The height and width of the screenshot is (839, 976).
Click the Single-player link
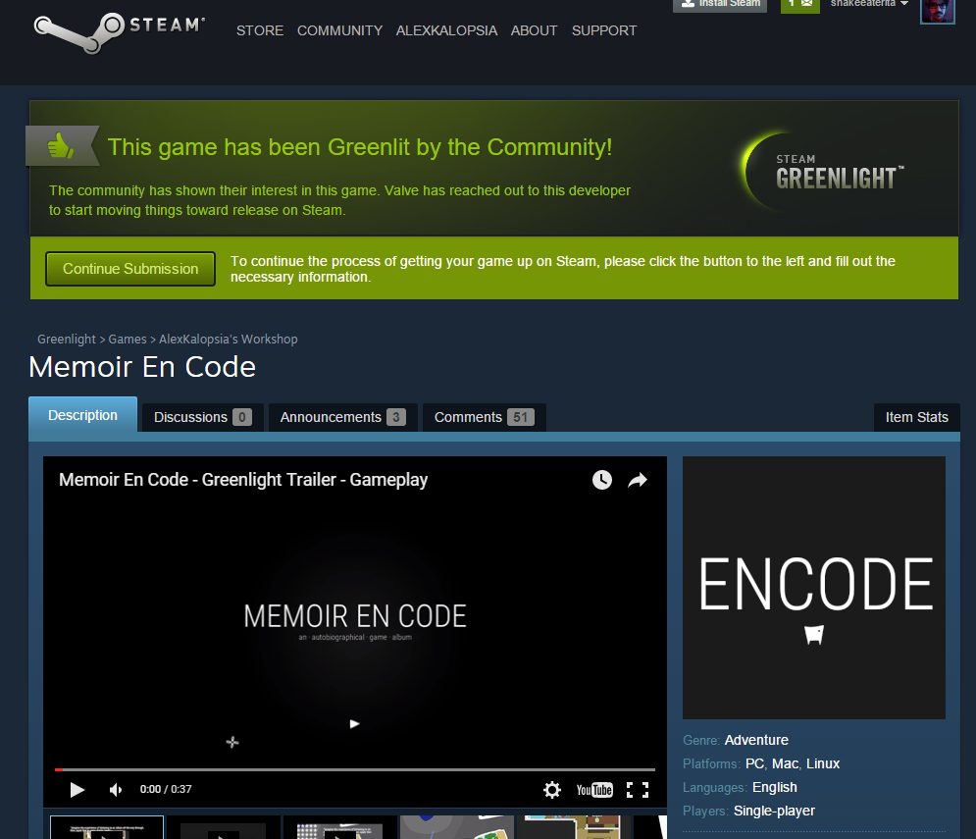point(774,811)
